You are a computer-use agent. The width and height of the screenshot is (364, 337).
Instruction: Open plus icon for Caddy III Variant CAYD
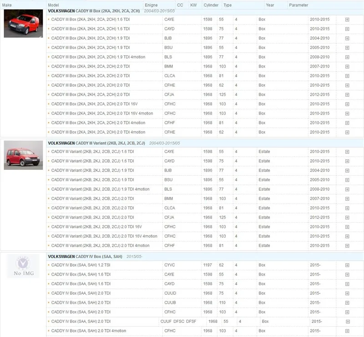click(x=347, y=161)
